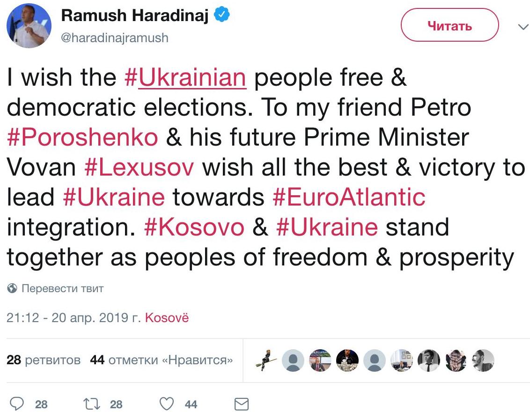Image resolution: width=530 pixels, height=412 pixels.
Task: Click the blue verified badge
Action: [222, 15]
